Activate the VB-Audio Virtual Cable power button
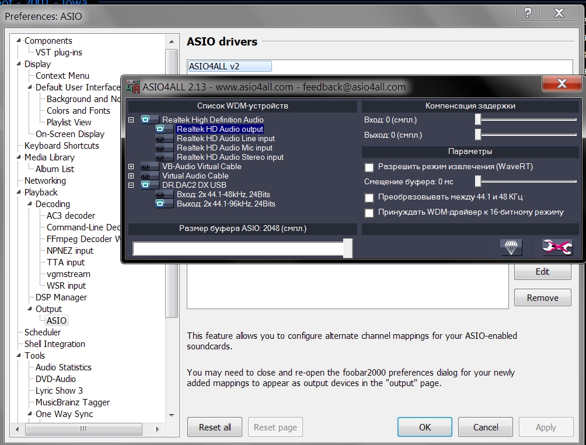The image size is (586, 445). tap(146, 166)
